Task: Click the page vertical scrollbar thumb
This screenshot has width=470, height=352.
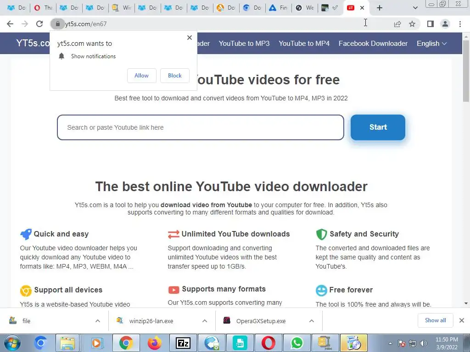Action: pyautogui.click(x=466, y=70)
